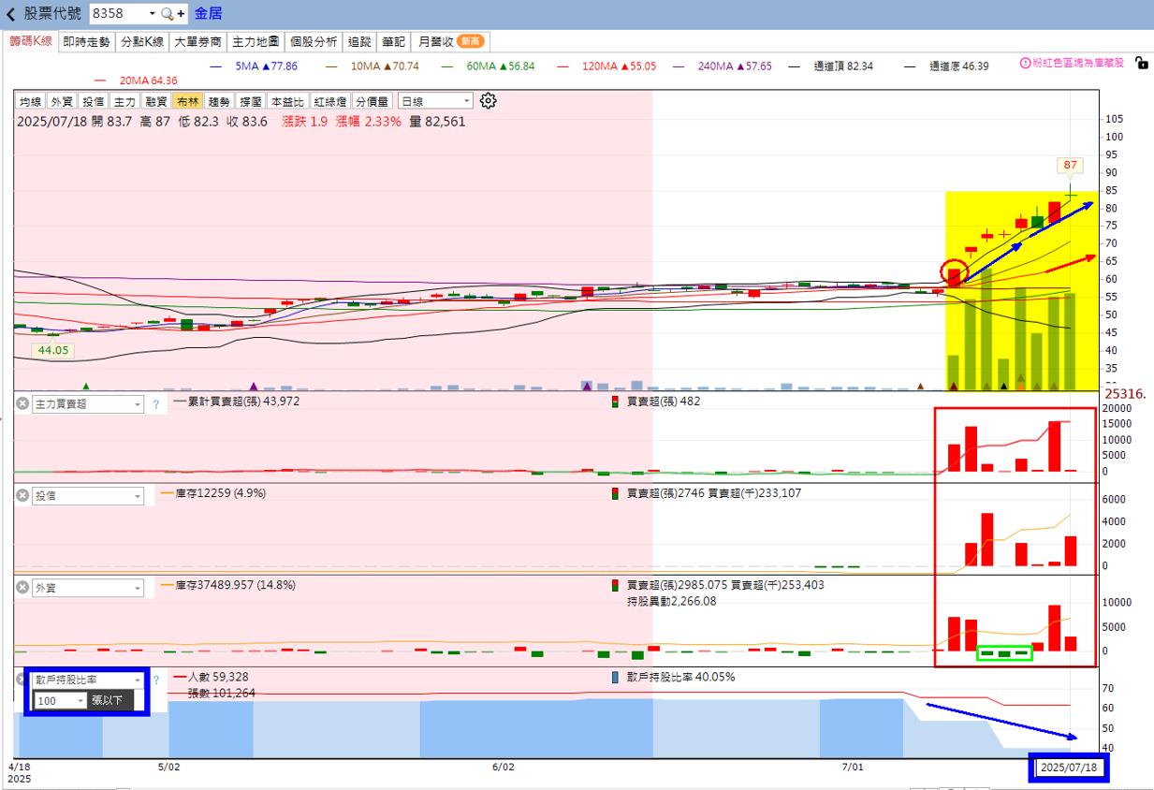
Task: Toggle the 撐壓 indicator
Action: coord(251,101)
